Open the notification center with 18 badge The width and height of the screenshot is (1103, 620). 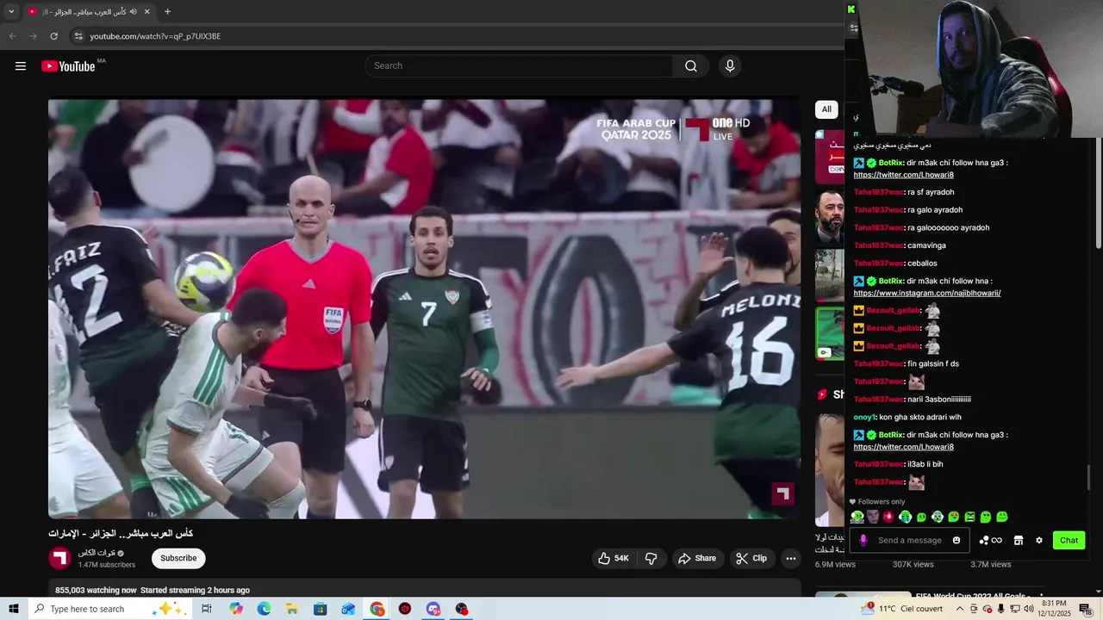(x=1086, y=609)
